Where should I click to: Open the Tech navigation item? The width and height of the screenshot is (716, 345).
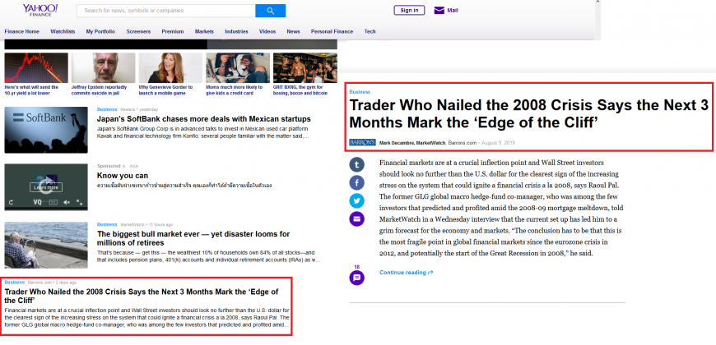(x=370, y=31)
